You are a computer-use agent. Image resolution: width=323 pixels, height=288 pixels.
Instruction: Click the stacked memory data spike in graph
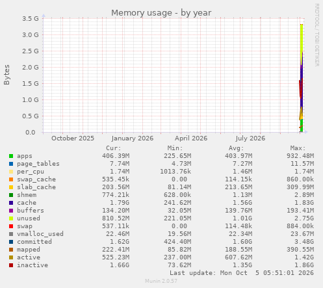coord(302,78)
